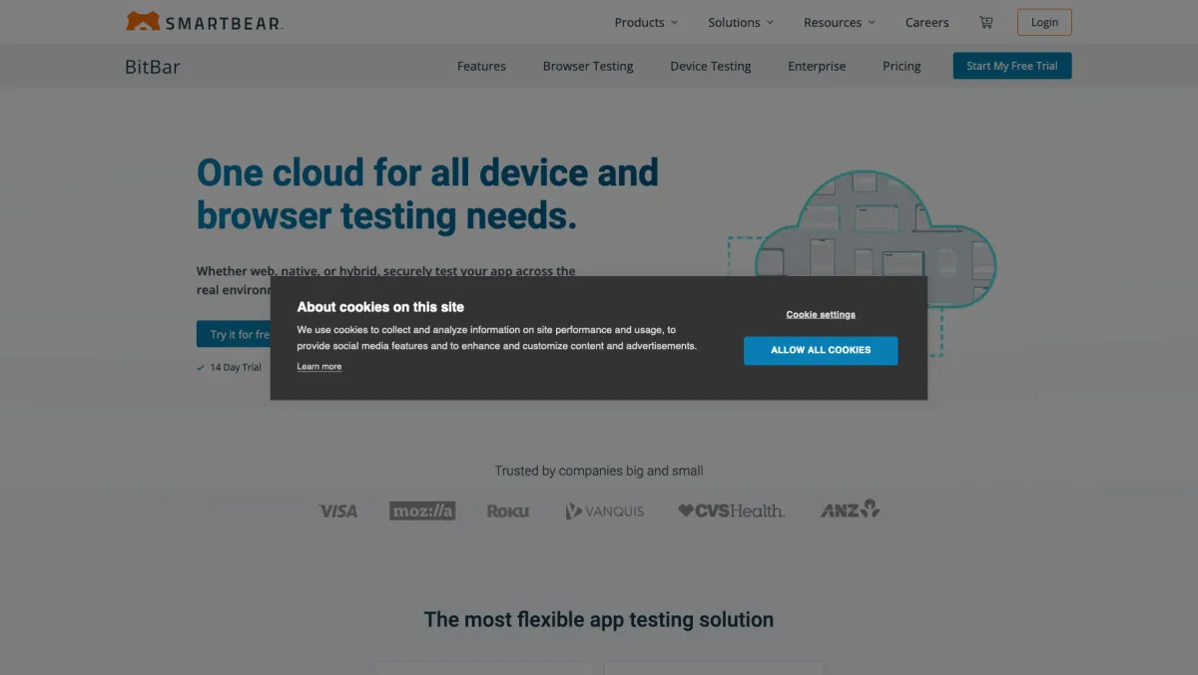Click the Login button
This screenshot has width=1198, height=675.
[x=1044, y=22]
